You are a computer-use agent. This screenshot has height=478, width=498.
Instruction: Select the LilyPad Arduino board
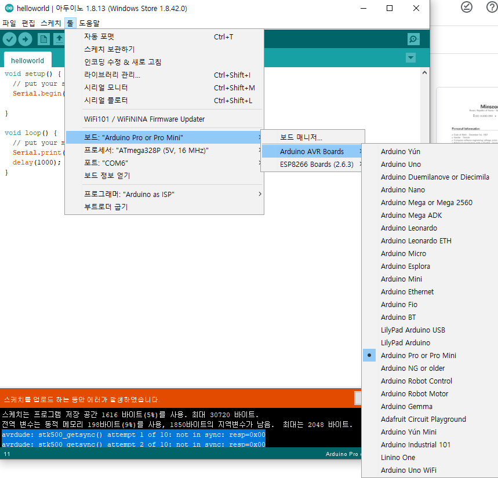pos(430,343)
